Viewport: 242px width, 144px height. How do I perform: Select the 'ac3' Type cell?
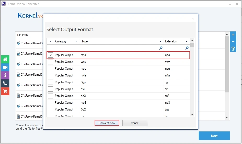[122, 96]
